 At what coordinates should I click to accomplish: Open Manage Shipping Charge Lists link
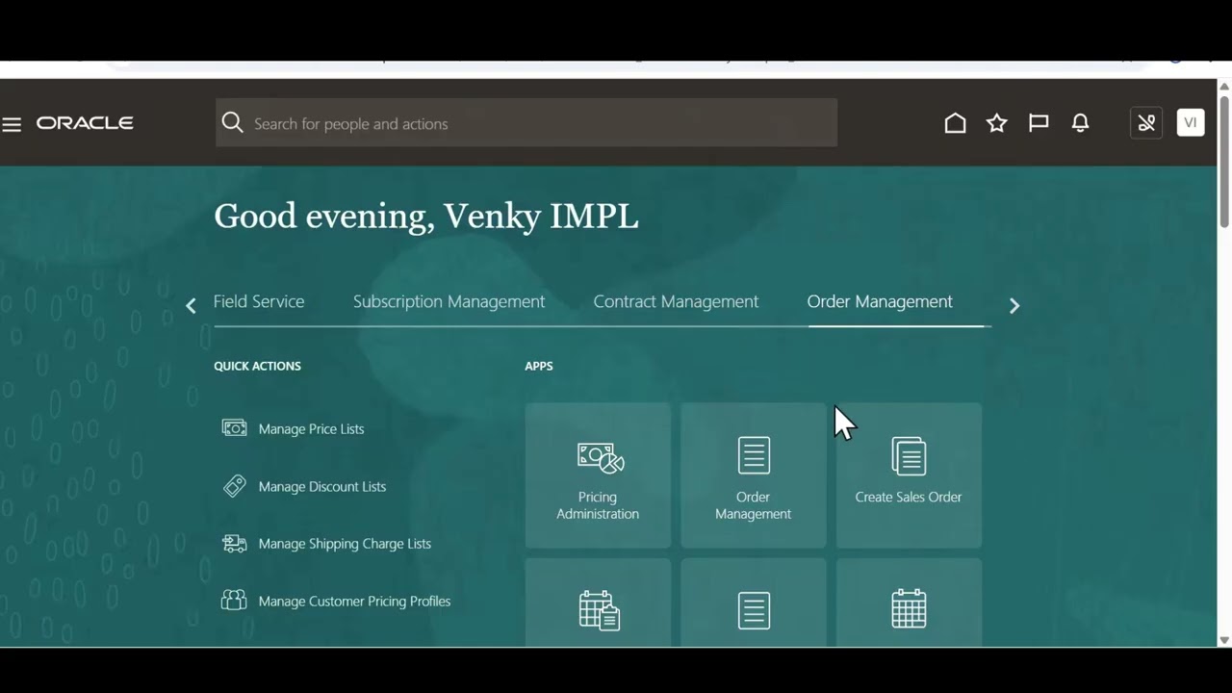[345, 544]
